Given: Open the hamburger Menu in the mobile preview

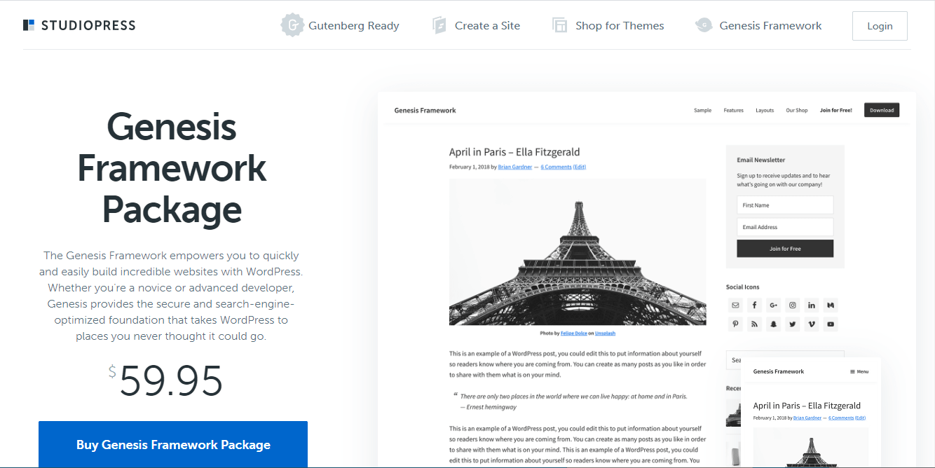Looking at the screenshot, I should [x=859, y=371].
